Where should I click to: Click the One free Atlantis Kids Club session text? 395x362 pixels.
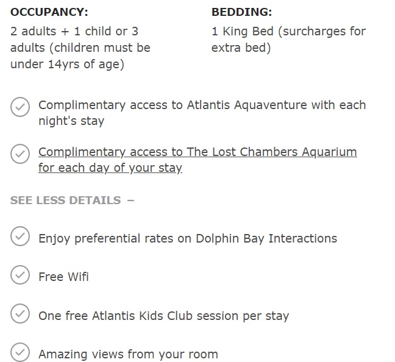click(x=164, y=316)
